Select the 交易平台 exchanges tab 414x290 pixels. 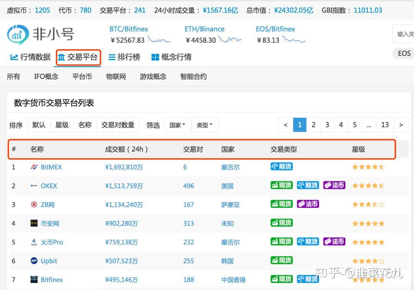point(79,57)
